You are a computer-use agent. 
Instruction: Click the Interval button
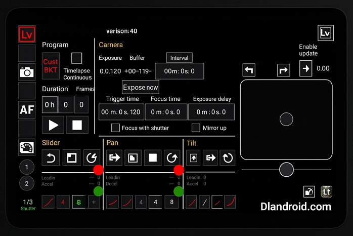click(179, 58)
